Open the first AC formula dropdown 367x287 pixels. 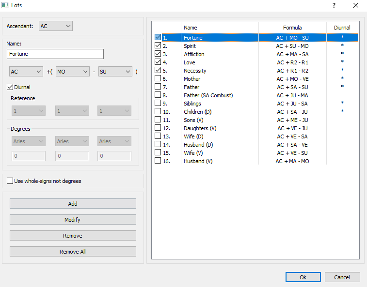[x=26, y=71]
